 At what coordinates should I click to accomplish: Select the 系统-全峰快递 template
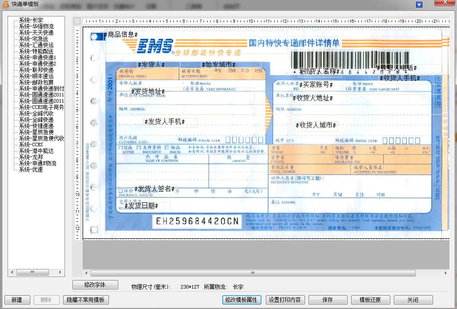point(36,120)
